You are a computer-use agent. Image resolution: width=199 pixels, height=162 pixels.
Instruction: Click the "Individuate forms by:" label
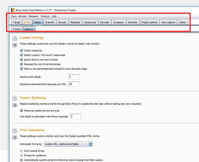31,144
